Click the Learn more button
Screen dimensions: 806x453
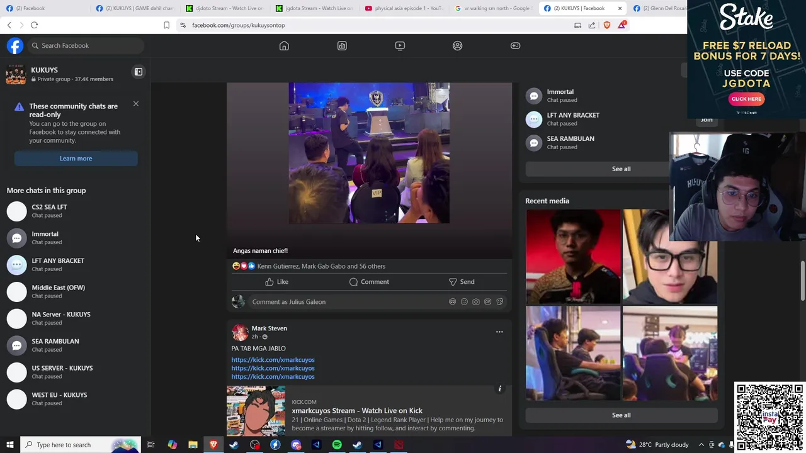click(x=76, y=159)
